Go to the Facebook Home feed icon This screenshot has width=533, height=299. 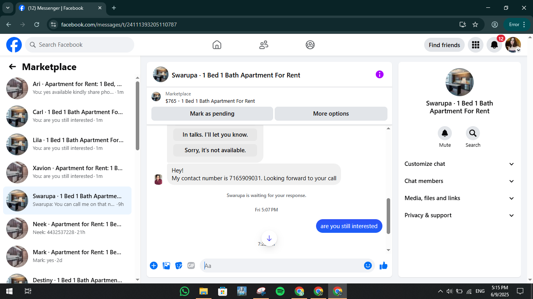(217, 45)
